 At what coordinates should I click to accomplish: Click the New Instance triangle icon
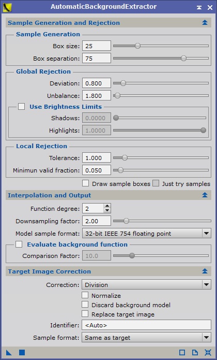[9, 352]
